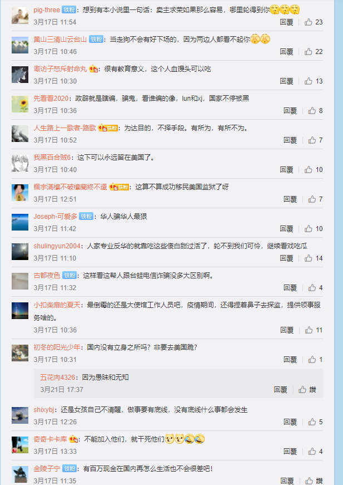The image size is (343, 485).
Task: Click membership crown badge beside 诹访子怒斥射命丸
Action: pyautogui.click(x=93, y=69)
